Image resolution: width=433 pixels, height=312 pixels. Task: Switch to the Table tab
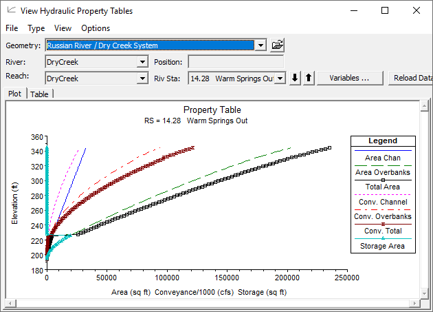40,94
